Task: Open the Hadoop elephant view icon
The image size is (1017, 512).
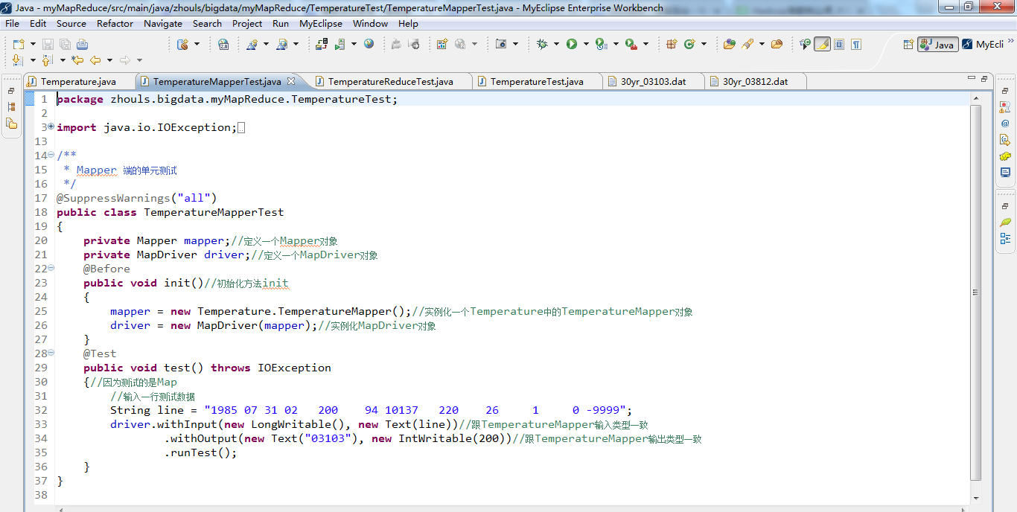Action: tap(1005, 156)
